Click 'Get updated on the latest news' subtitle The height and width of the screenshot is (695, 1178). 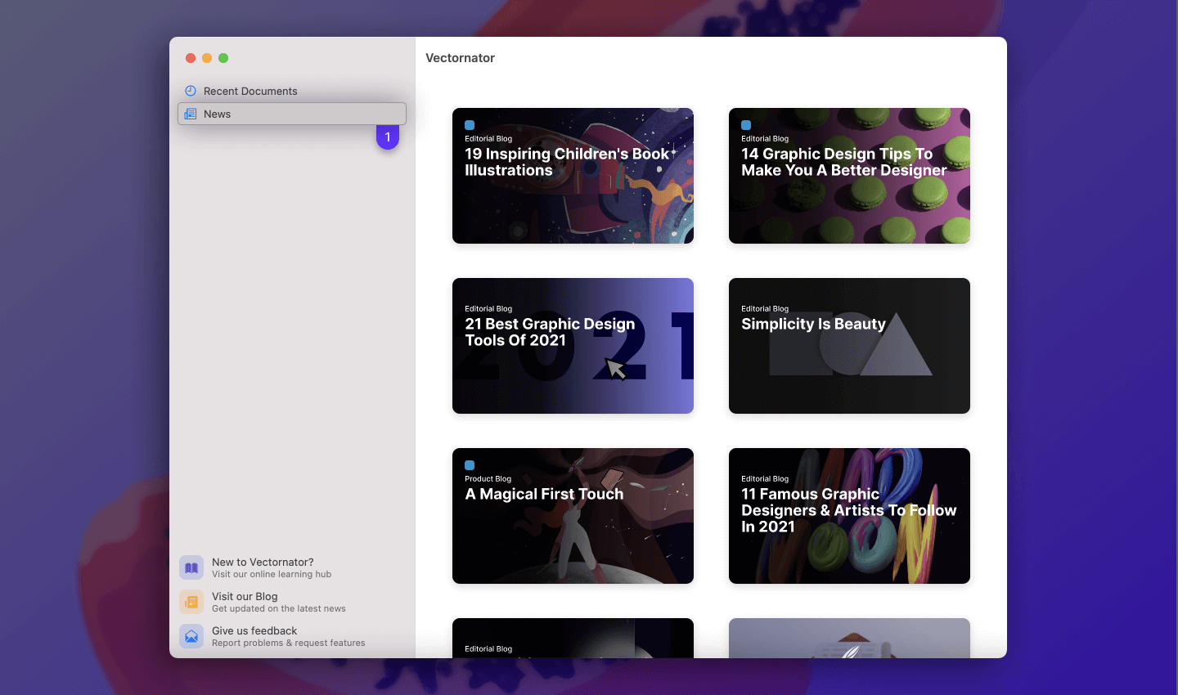tap(279, 608)
